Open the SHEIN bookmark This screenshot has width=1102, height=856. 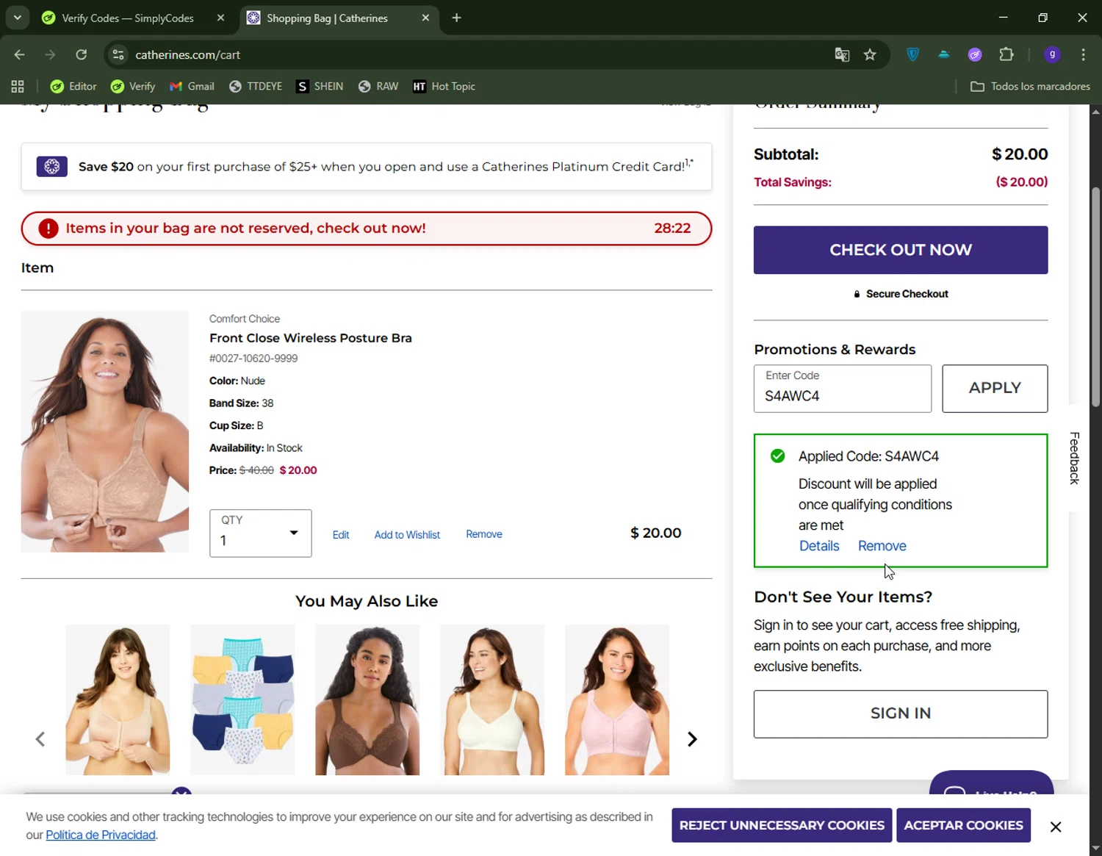[320, 87]
